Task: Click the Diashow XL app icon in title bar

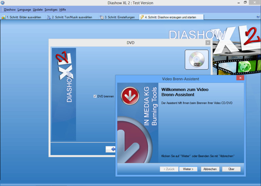Action: coord(2,2)
